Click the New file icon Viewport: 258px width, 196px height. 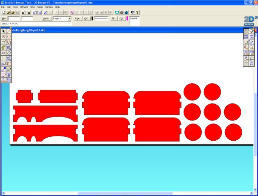coord(3,12)
